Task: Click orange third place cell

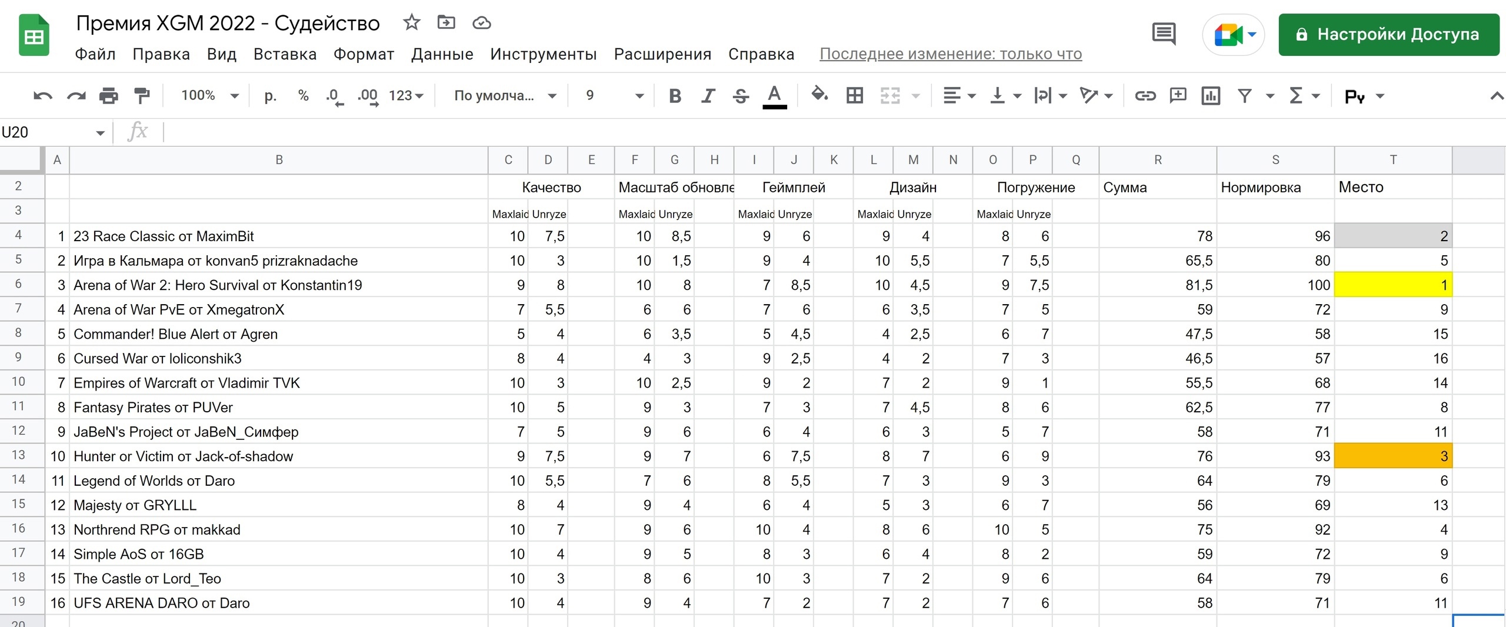Action: 1393,456
